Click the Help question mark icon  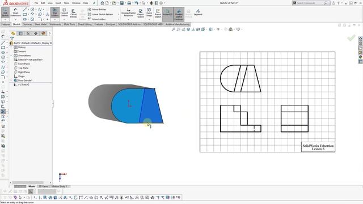[x=338, y=3]
